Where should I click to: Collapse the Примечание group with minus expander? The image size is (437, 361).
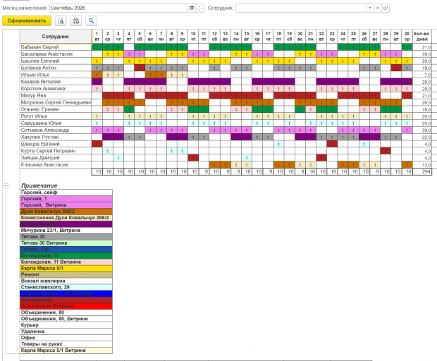pyautogui.click(x=6, y=185)
